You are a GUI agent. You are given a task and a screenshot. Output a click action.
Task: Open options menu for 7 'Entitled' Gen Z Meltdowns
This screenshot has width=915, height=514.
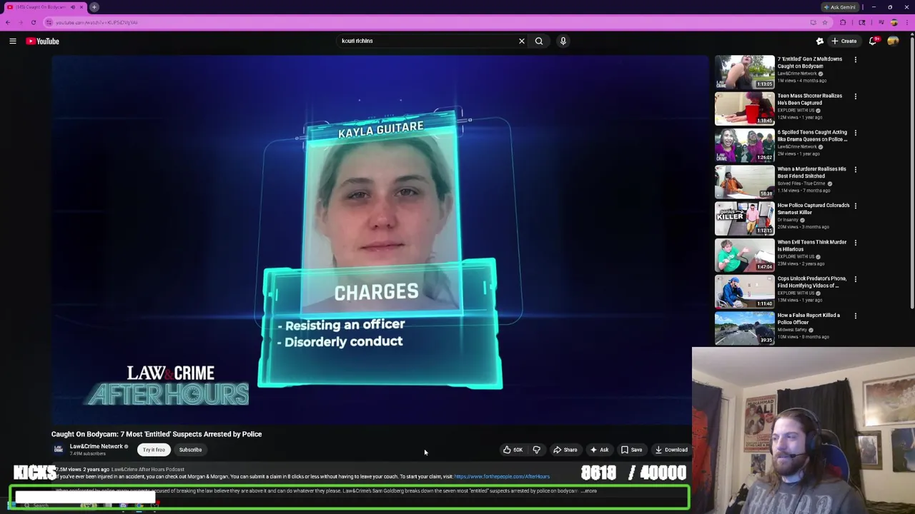pos(856,60)
